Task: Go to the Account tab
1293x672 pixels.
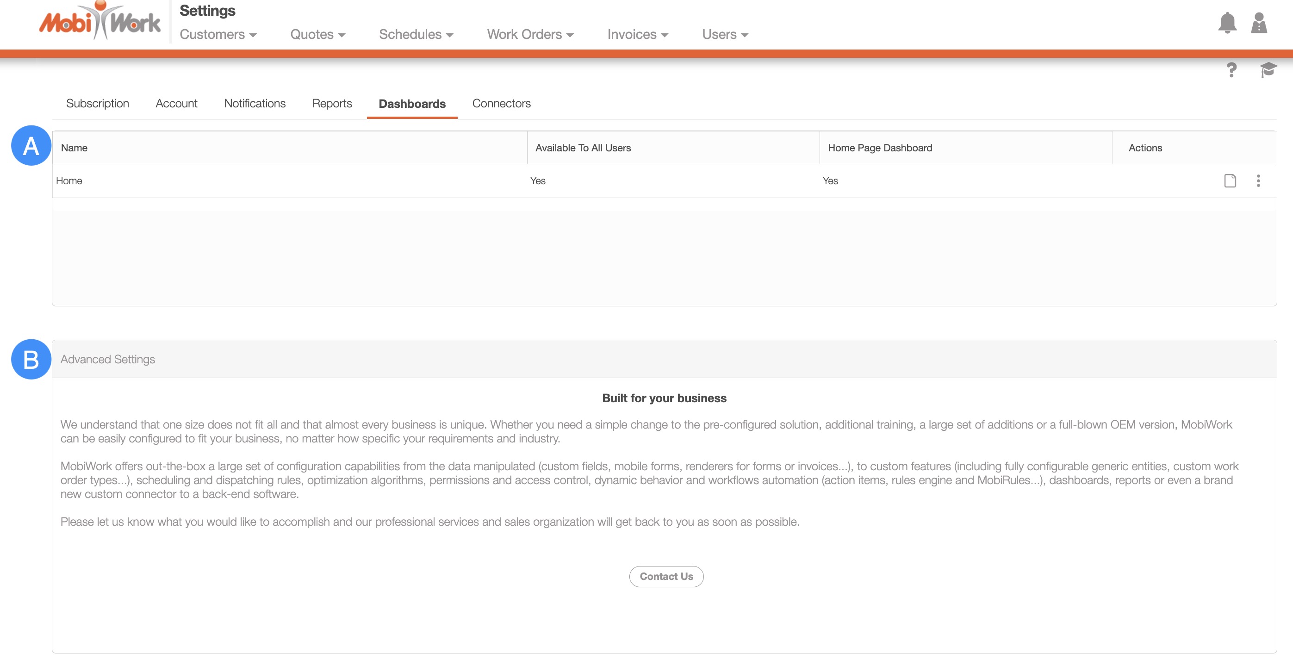Action: coord(176,103)
